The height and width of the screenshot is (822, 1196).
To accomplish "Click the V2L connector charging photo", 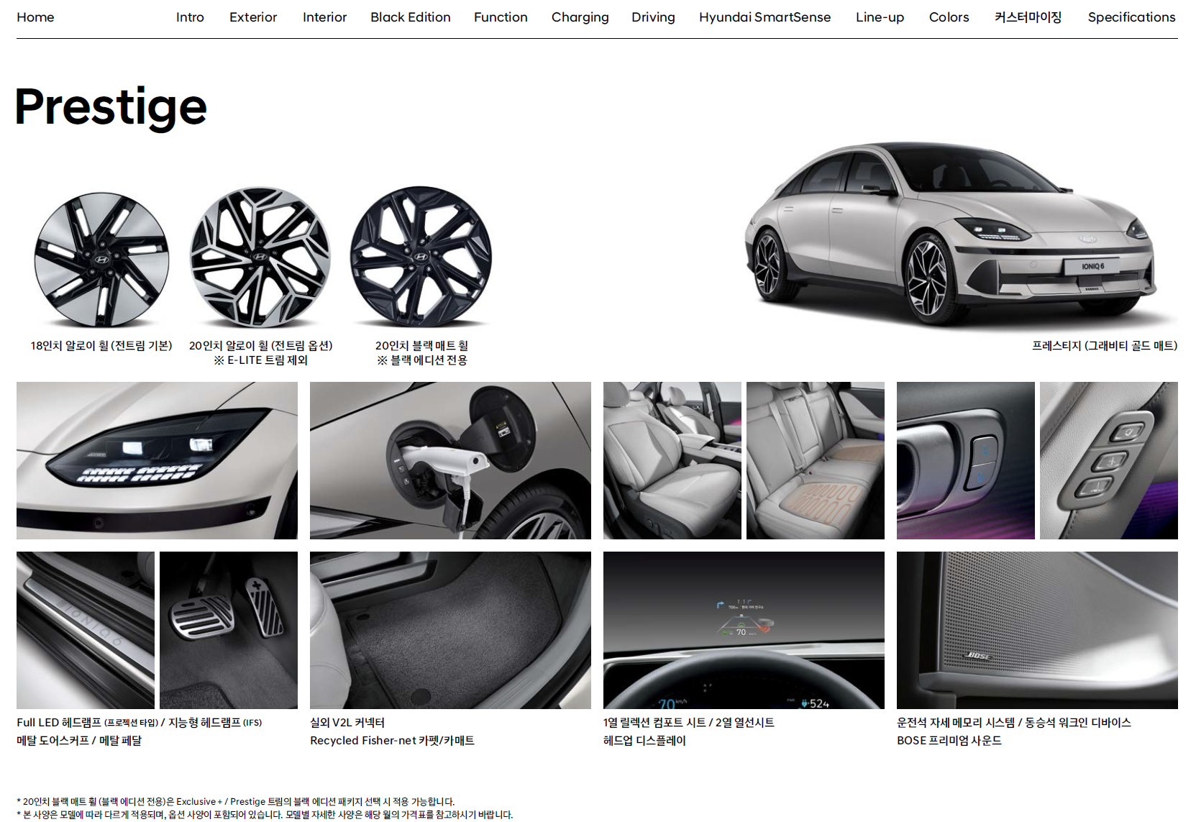I will pos(450,460).
